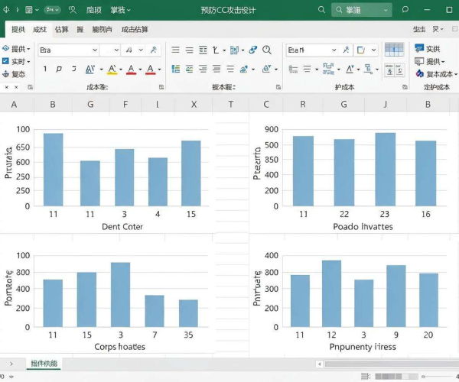Viewport: 459px width, 382px height.
Task: Click the indent list icon in 护成本 group
Action: click(x=293, y=70)
